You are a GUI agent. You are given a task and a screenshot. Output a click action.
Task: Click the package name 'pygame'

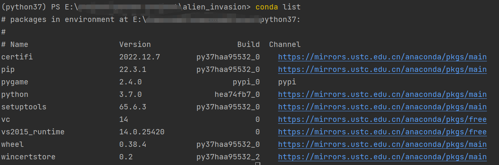coord(15,82)
